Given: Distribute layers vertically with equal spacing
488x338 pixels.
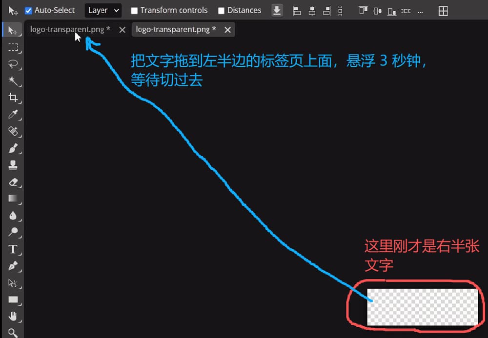Looking at the screenshot, I should 340,11.
